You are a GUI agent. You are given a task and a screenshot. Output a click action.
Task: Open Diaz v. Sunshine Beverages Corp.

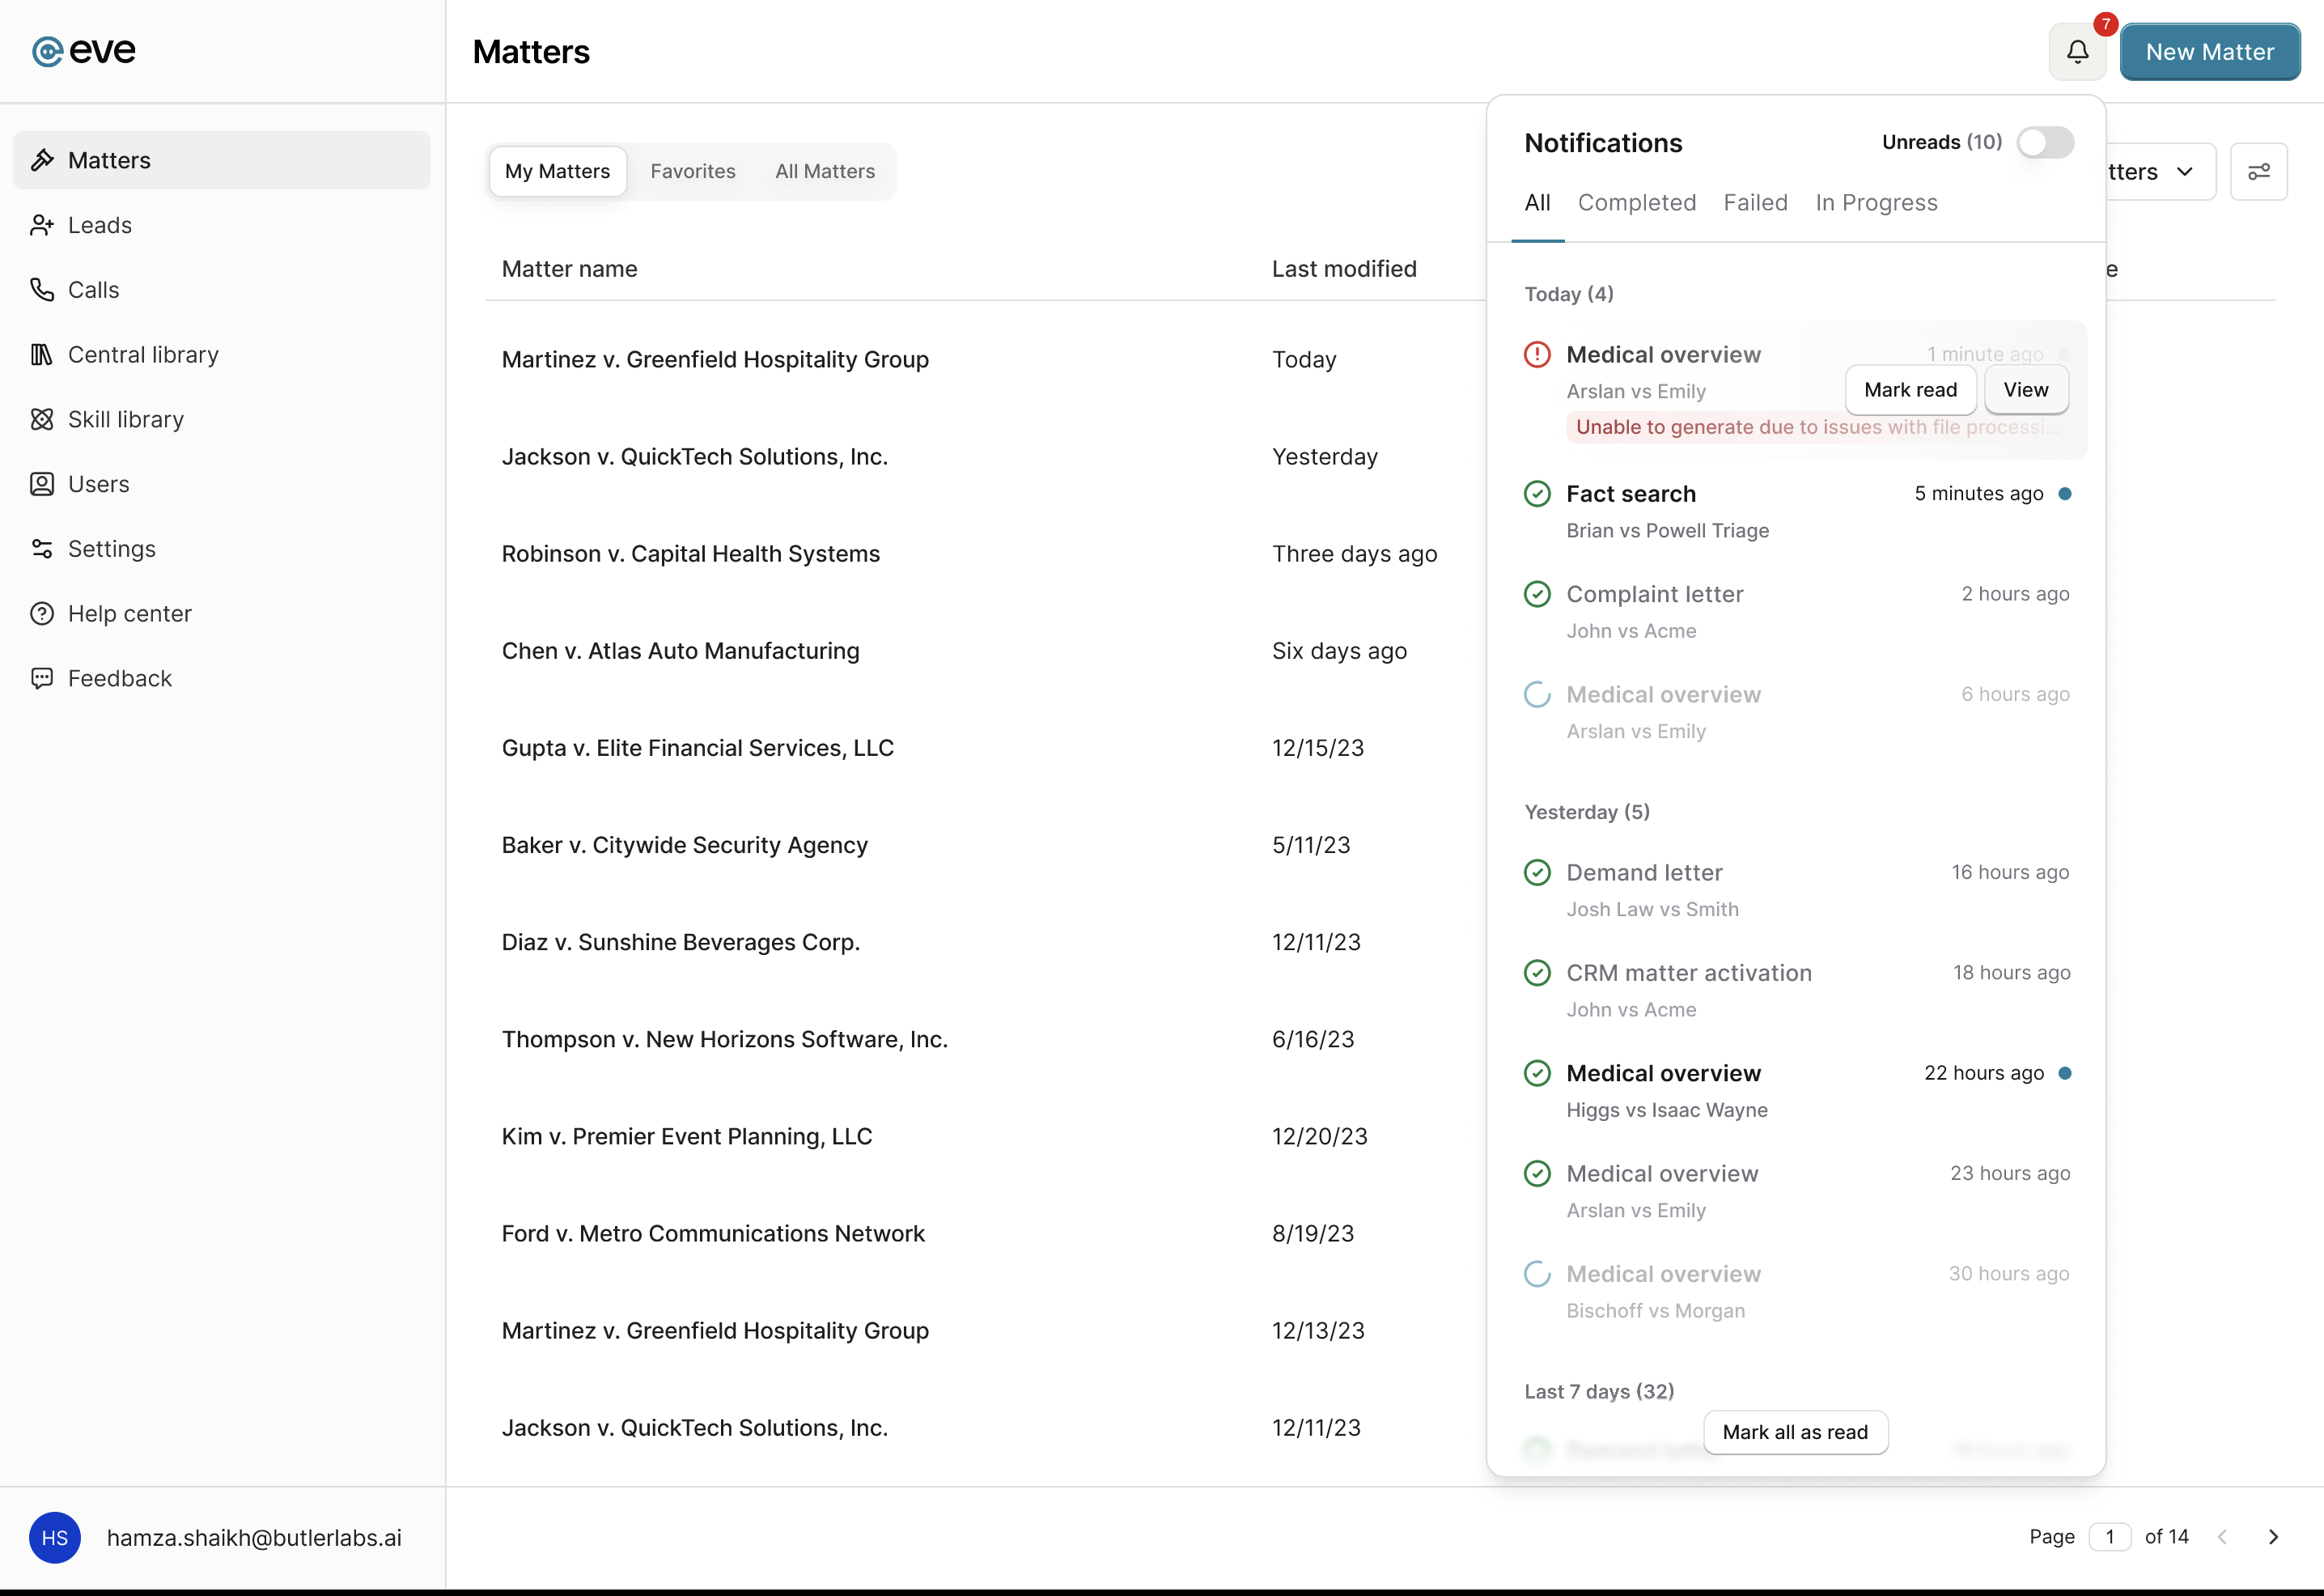click(680, 942)
